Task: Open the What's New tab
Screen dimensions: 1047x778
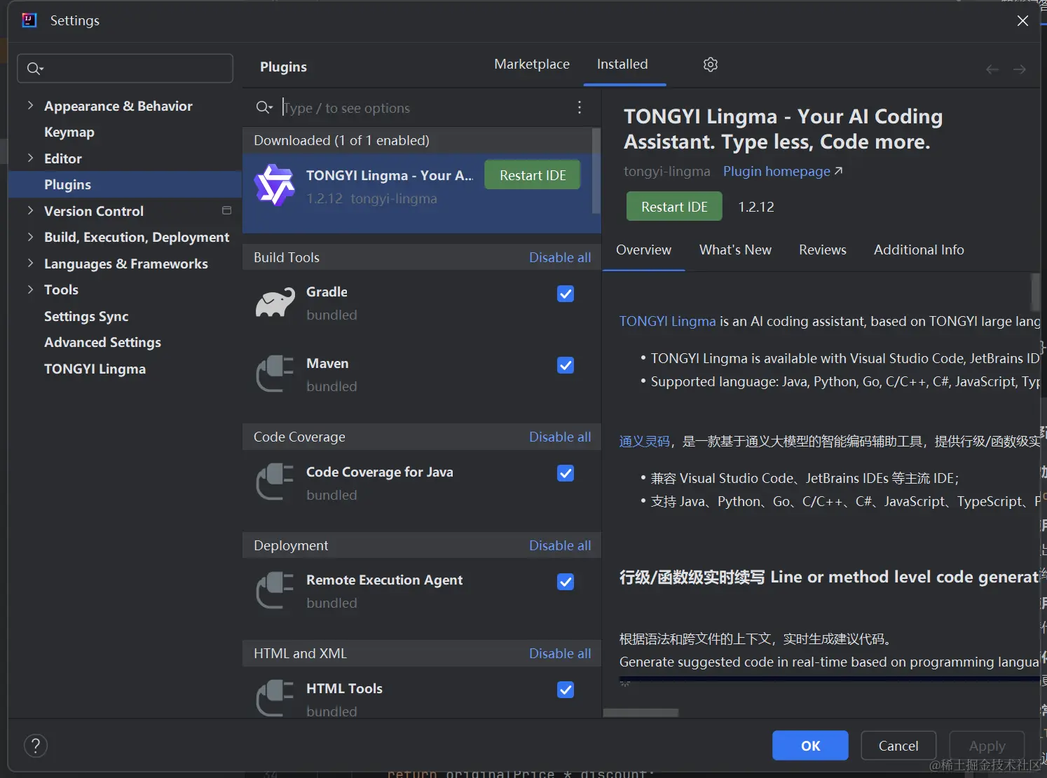Action: coord(735,250)
